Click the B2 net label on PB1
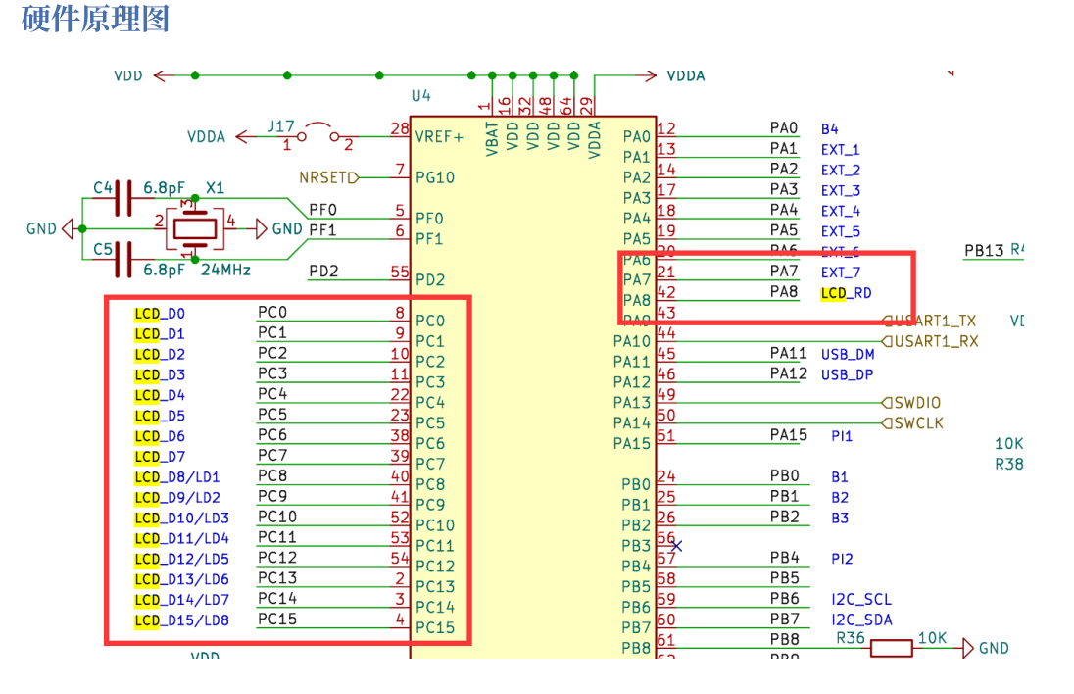 pyautogui.click(x=840, y=498)
